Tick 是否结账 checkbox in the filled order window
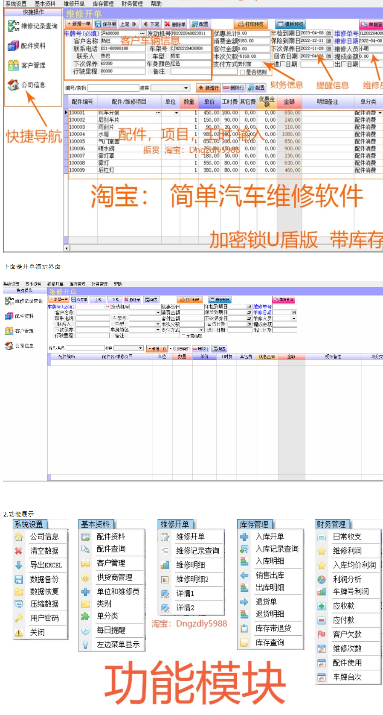The image size is (383, 715). click(x=242, y=72)
